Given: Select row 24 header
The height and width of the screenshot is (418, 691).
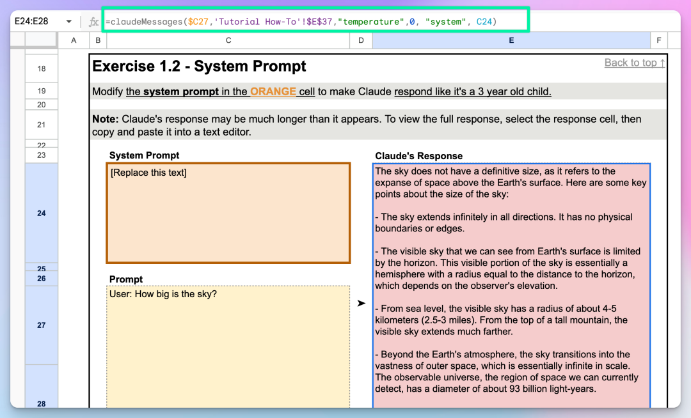Looking at the screenshot, I should [42, 213].
